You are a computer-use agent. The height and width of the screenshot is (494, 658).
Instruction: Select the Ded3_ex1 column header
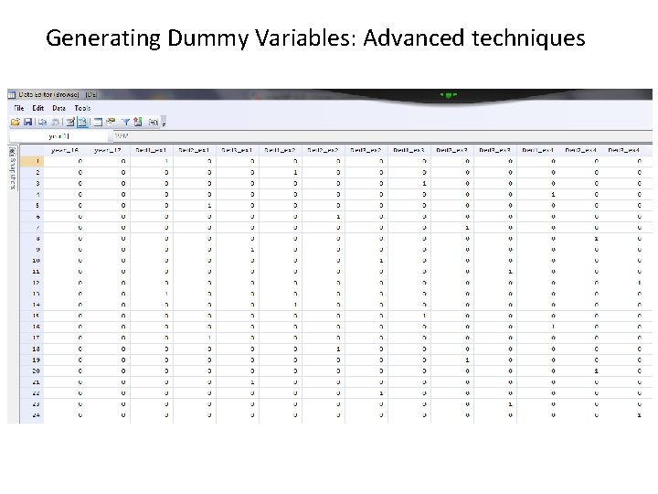tap(237, 150)
